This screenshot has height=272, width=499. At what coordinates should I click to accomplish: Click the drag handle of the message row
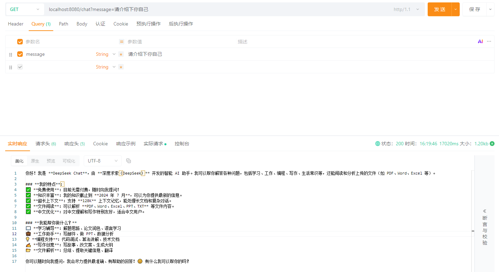pos(11,54)
